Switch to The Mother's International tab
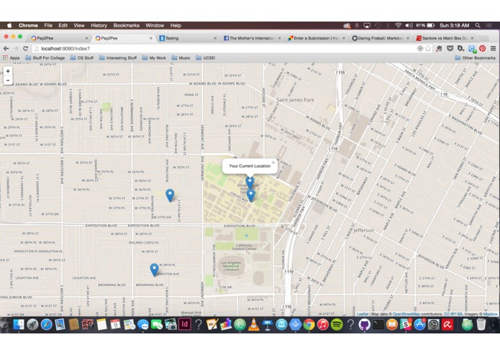This screenshot has width=500, height=355. (x=252, y=38)
